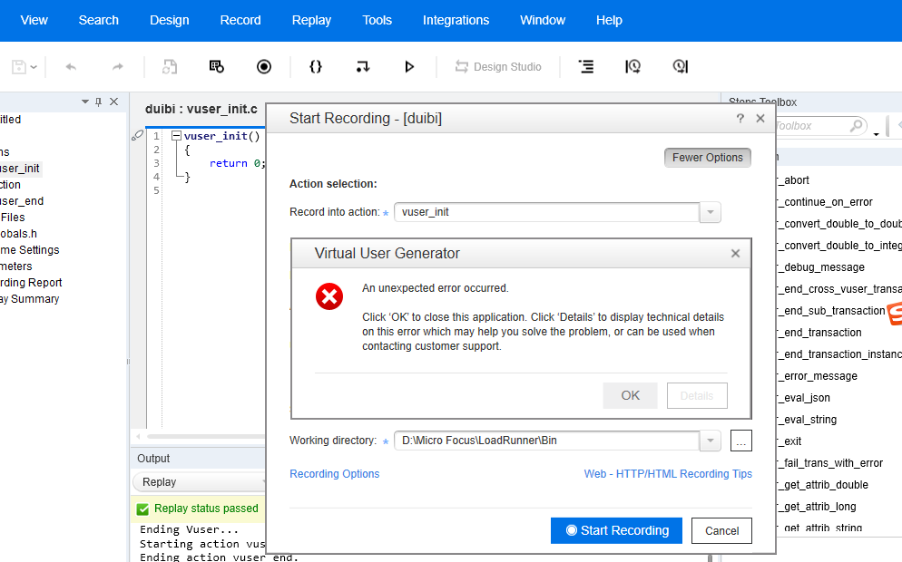Open the Record menu
This screenshot has width=902, height=562.
tap(240, 20)
